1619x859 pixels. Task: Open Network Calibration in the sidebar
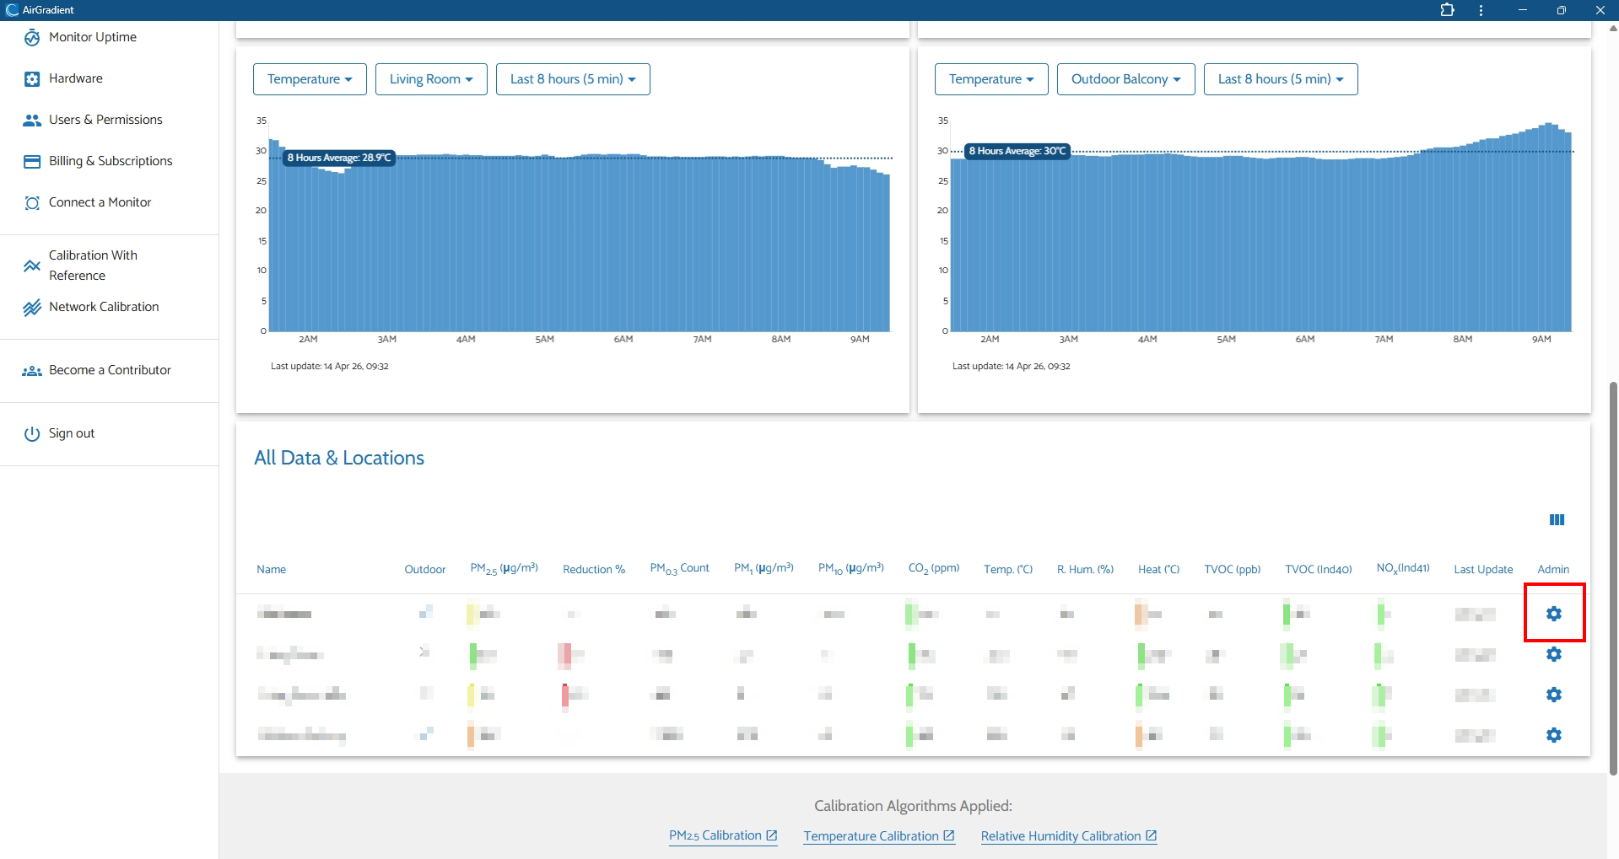coord(104,307)
